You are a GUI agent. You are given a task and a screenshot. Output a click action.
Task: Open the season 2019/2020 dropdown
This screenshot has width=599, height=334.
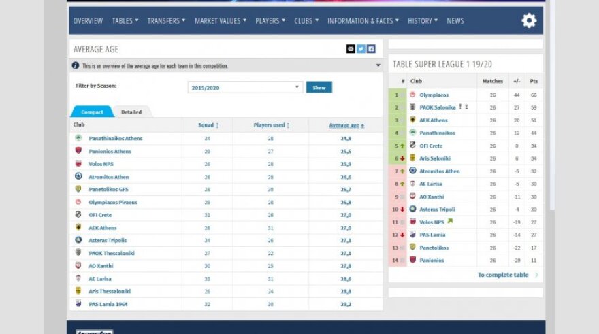click(245, 88)
